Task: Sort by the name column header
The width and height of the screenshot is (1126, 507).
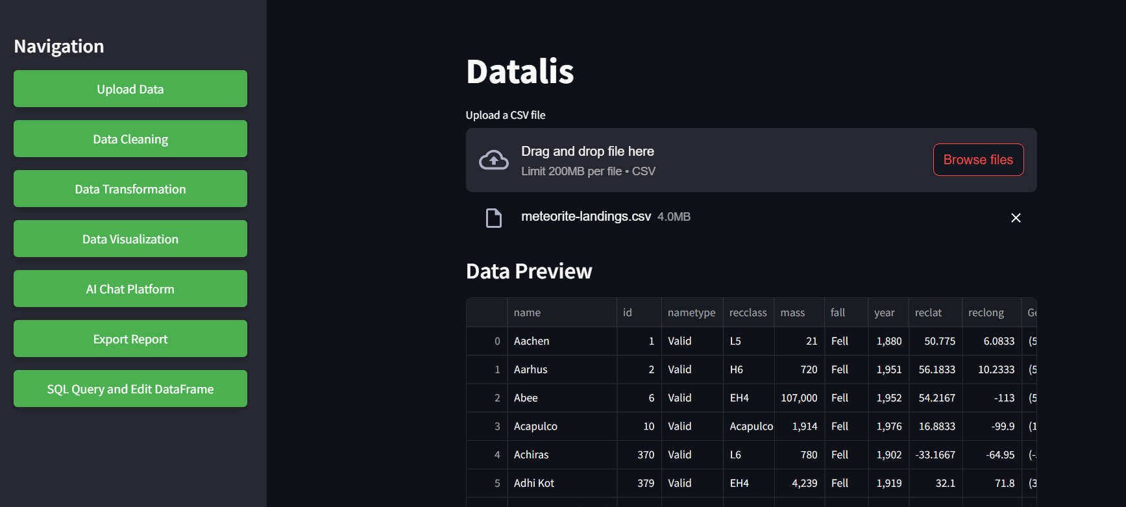Action: [x=562, y=312]
